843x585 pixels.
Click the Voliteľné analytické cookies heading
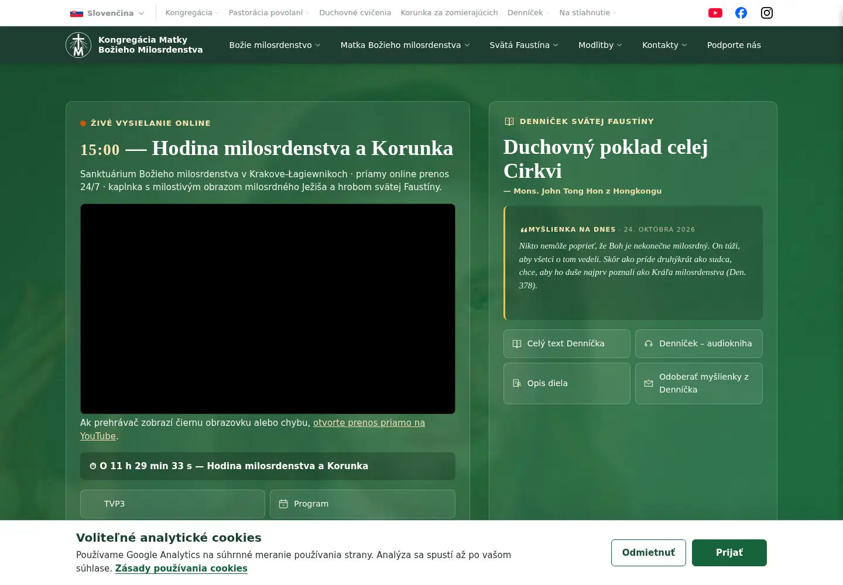tap(169, 538)
